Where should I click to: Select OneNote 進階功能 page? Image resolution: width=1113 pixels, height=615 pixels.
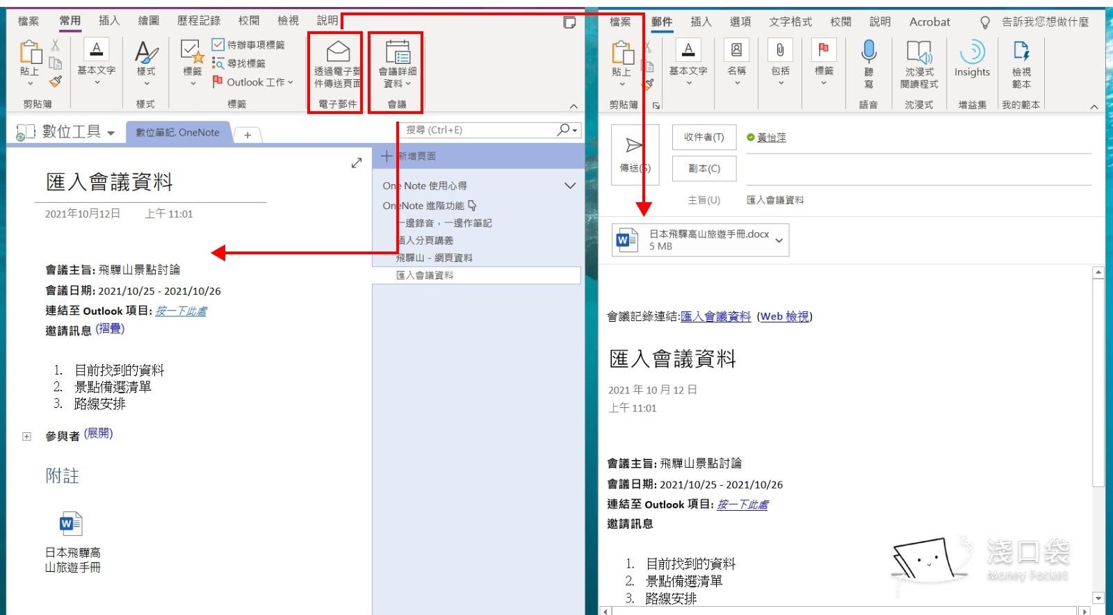(x=423, y=206)
